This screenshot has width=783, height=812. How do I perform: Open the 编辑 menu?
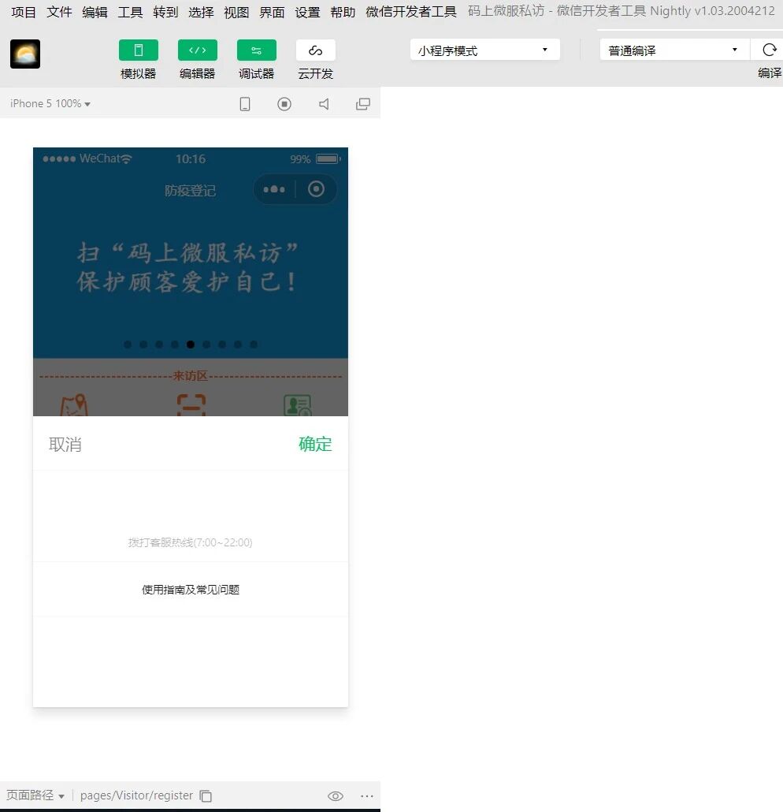coord(95,12)
